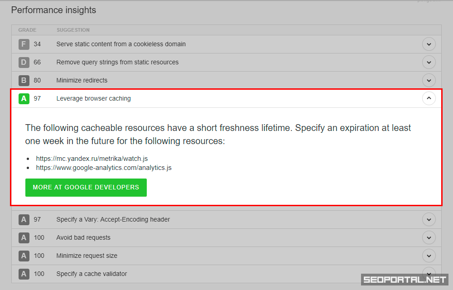Open the Yandex metrika watch.js URL

[x=92, y=159]
